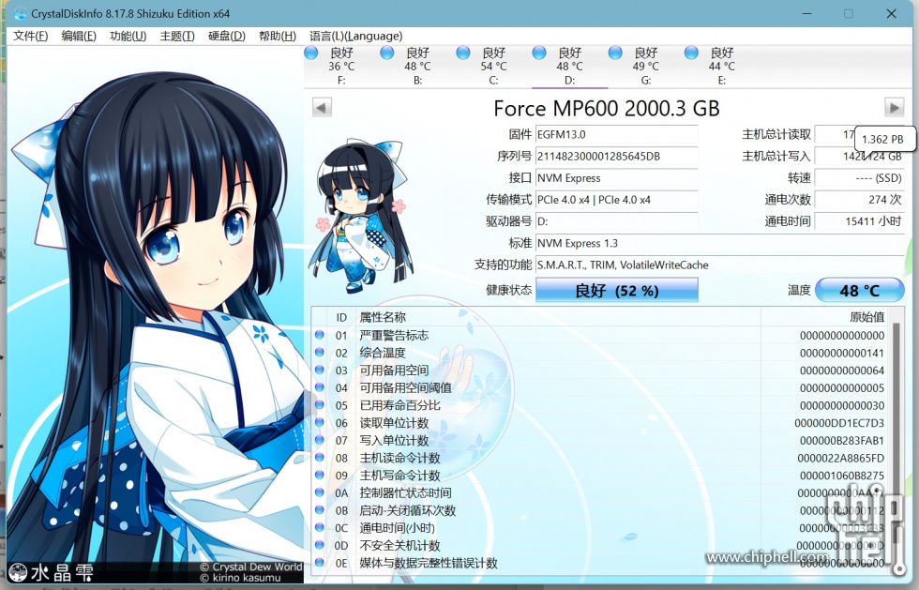Go to next disk with right arrow
The width and height of the screenshot is (919, 590).
(894, 107)
